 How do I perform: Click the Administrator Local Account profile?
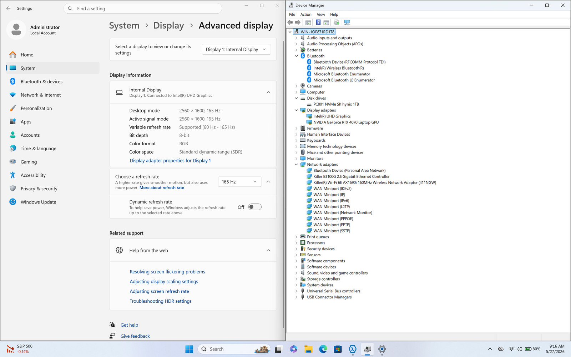click(x=34, y=30)
